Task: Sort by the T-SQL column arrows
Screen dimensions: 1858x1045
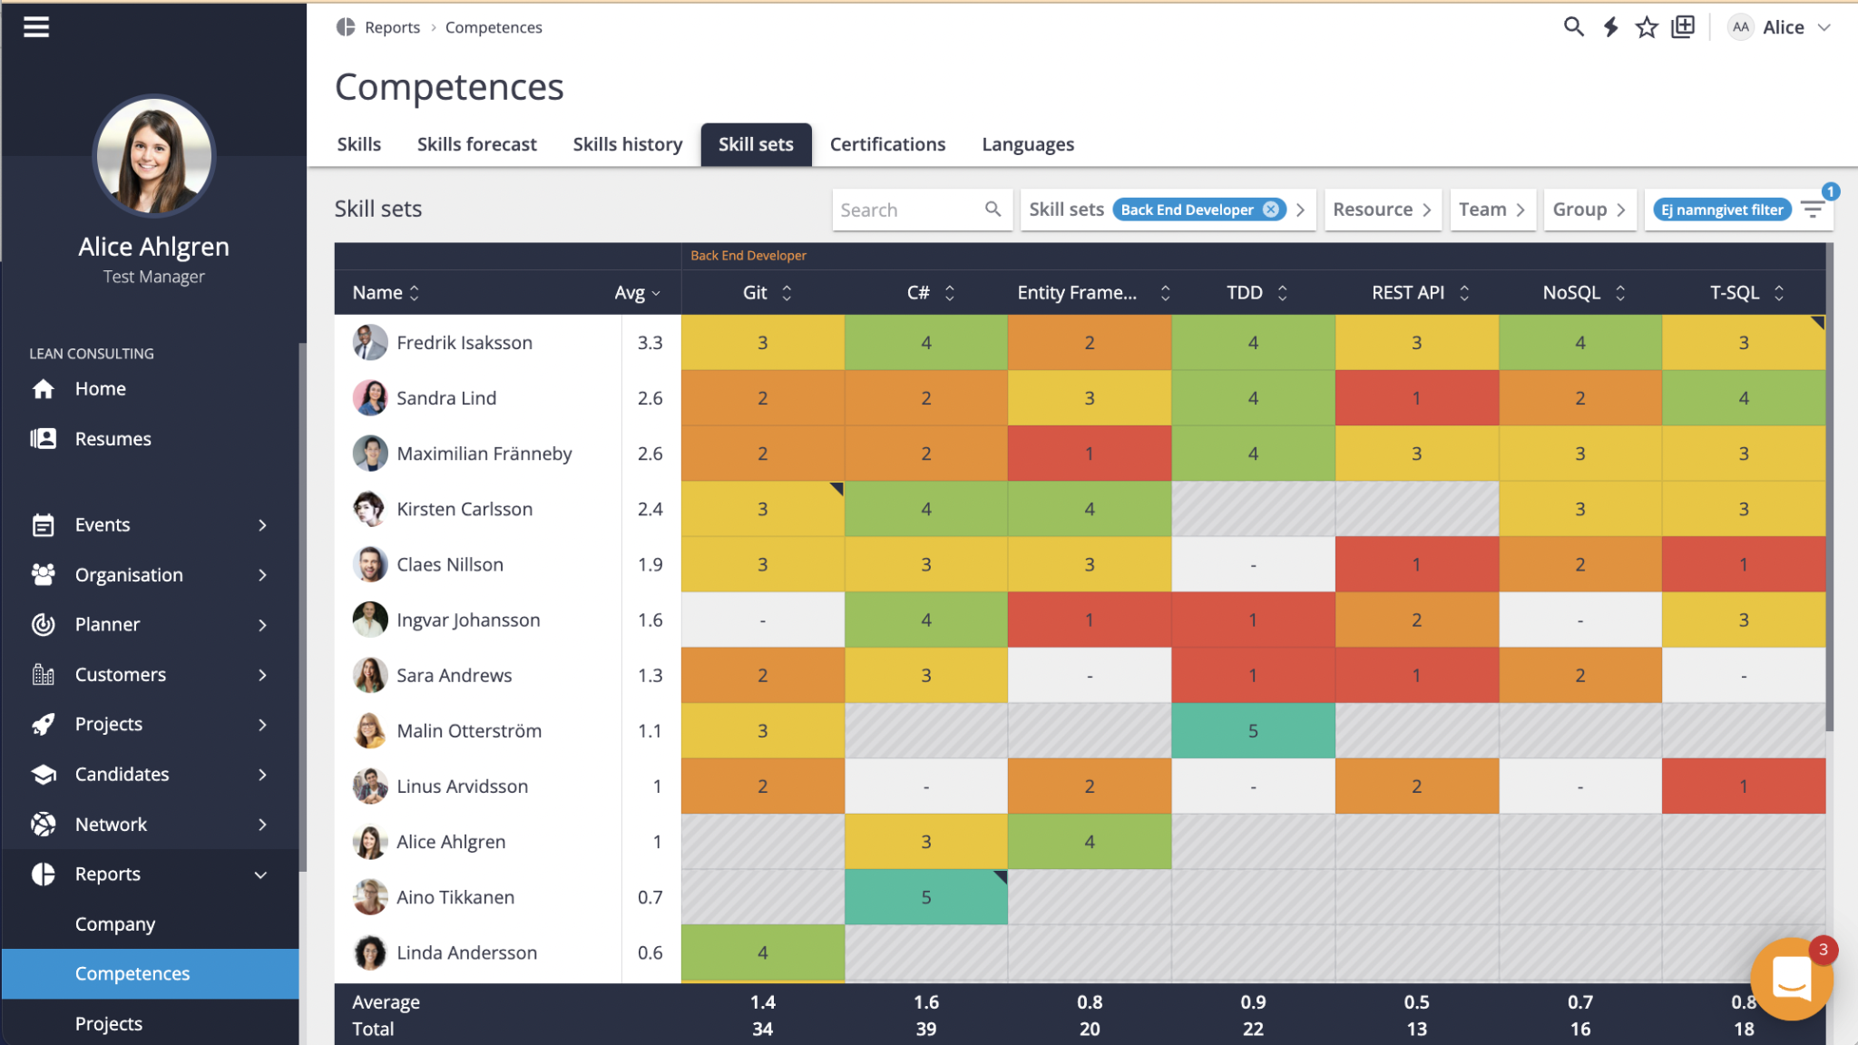Action: [1778, 293]
